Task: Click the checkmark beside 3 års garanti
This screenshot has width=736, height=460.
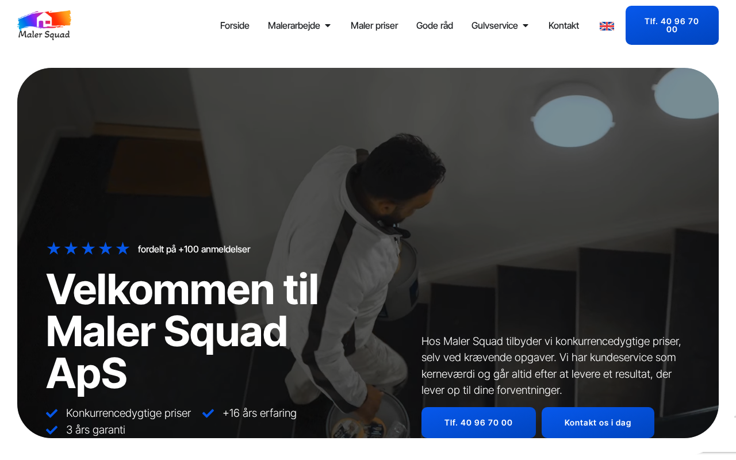Action: coord(52,430)
